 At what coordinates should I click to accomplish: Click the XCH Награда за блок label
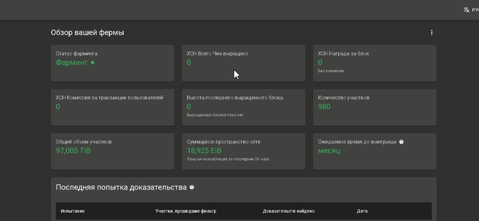coord(344,53)
